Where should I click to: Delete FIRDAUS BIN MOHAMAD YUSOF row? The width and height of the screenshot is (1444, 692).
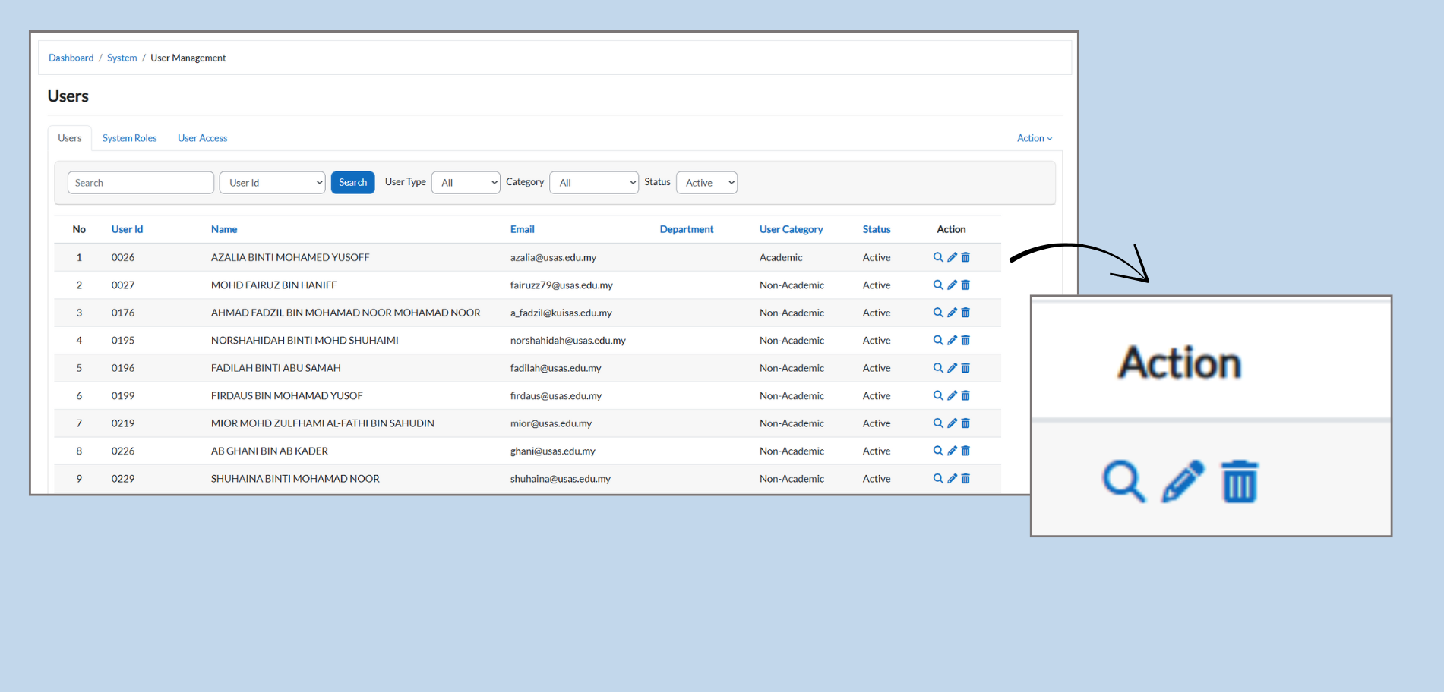[965, 395]
